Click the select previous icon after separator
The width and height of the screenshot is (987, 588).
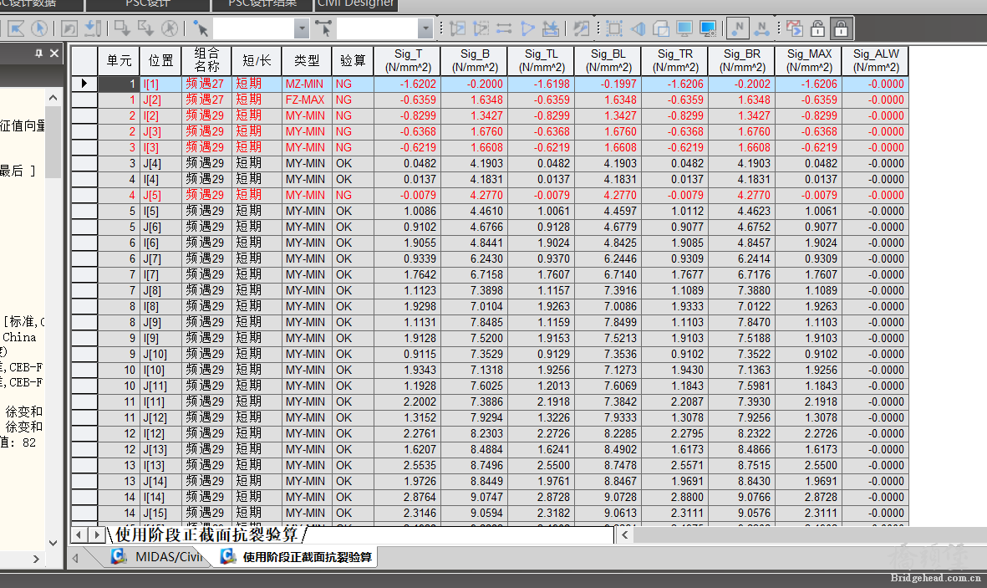(x=582, y=28)
